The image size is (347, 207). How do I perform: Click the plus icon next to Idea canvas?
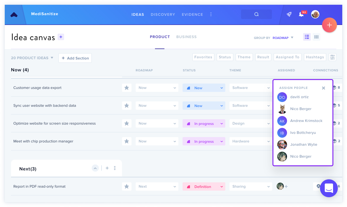(x=61, y=37)
